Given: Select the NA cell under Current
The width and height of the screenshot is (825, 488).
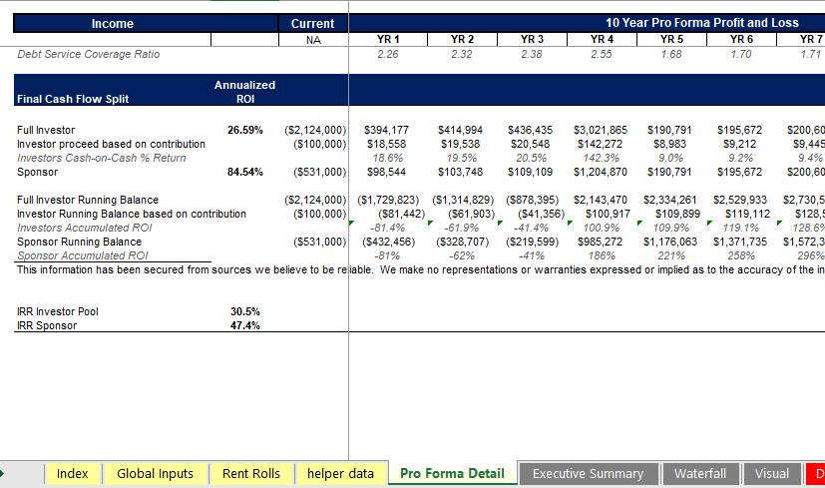Looking at the screenshot, I should click(313, 40).
